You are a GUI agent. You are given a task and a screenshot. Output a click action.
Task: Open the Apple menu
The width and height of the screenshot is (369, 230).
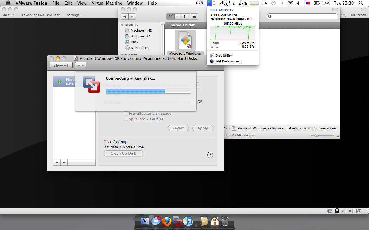(x=8, y=3)
